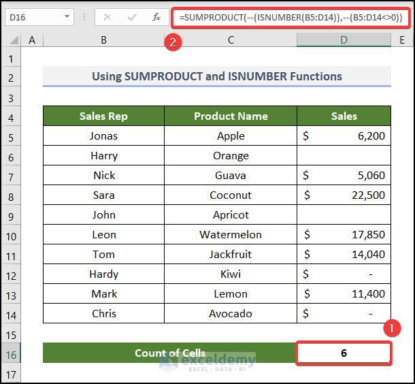Image resolution: width=415 pixels, height=384 pixels.
Task: Select the Coconut product cell
Action: click(x=231, y=195)
